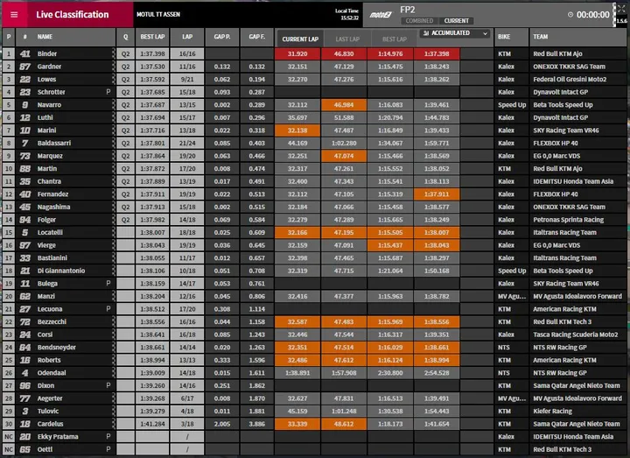Screen dimensions: 630x458
Task: Click Fernandez's number 40 badge
Action: 24,194
